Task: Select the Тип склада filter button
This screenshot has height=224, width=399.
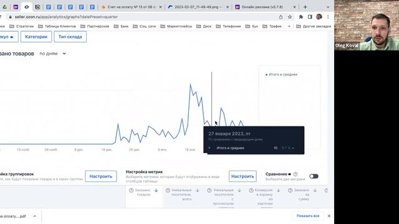Action: pos(70,37)
